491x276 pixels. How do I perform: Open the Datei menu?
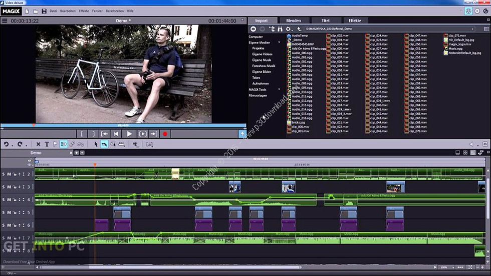53,11
